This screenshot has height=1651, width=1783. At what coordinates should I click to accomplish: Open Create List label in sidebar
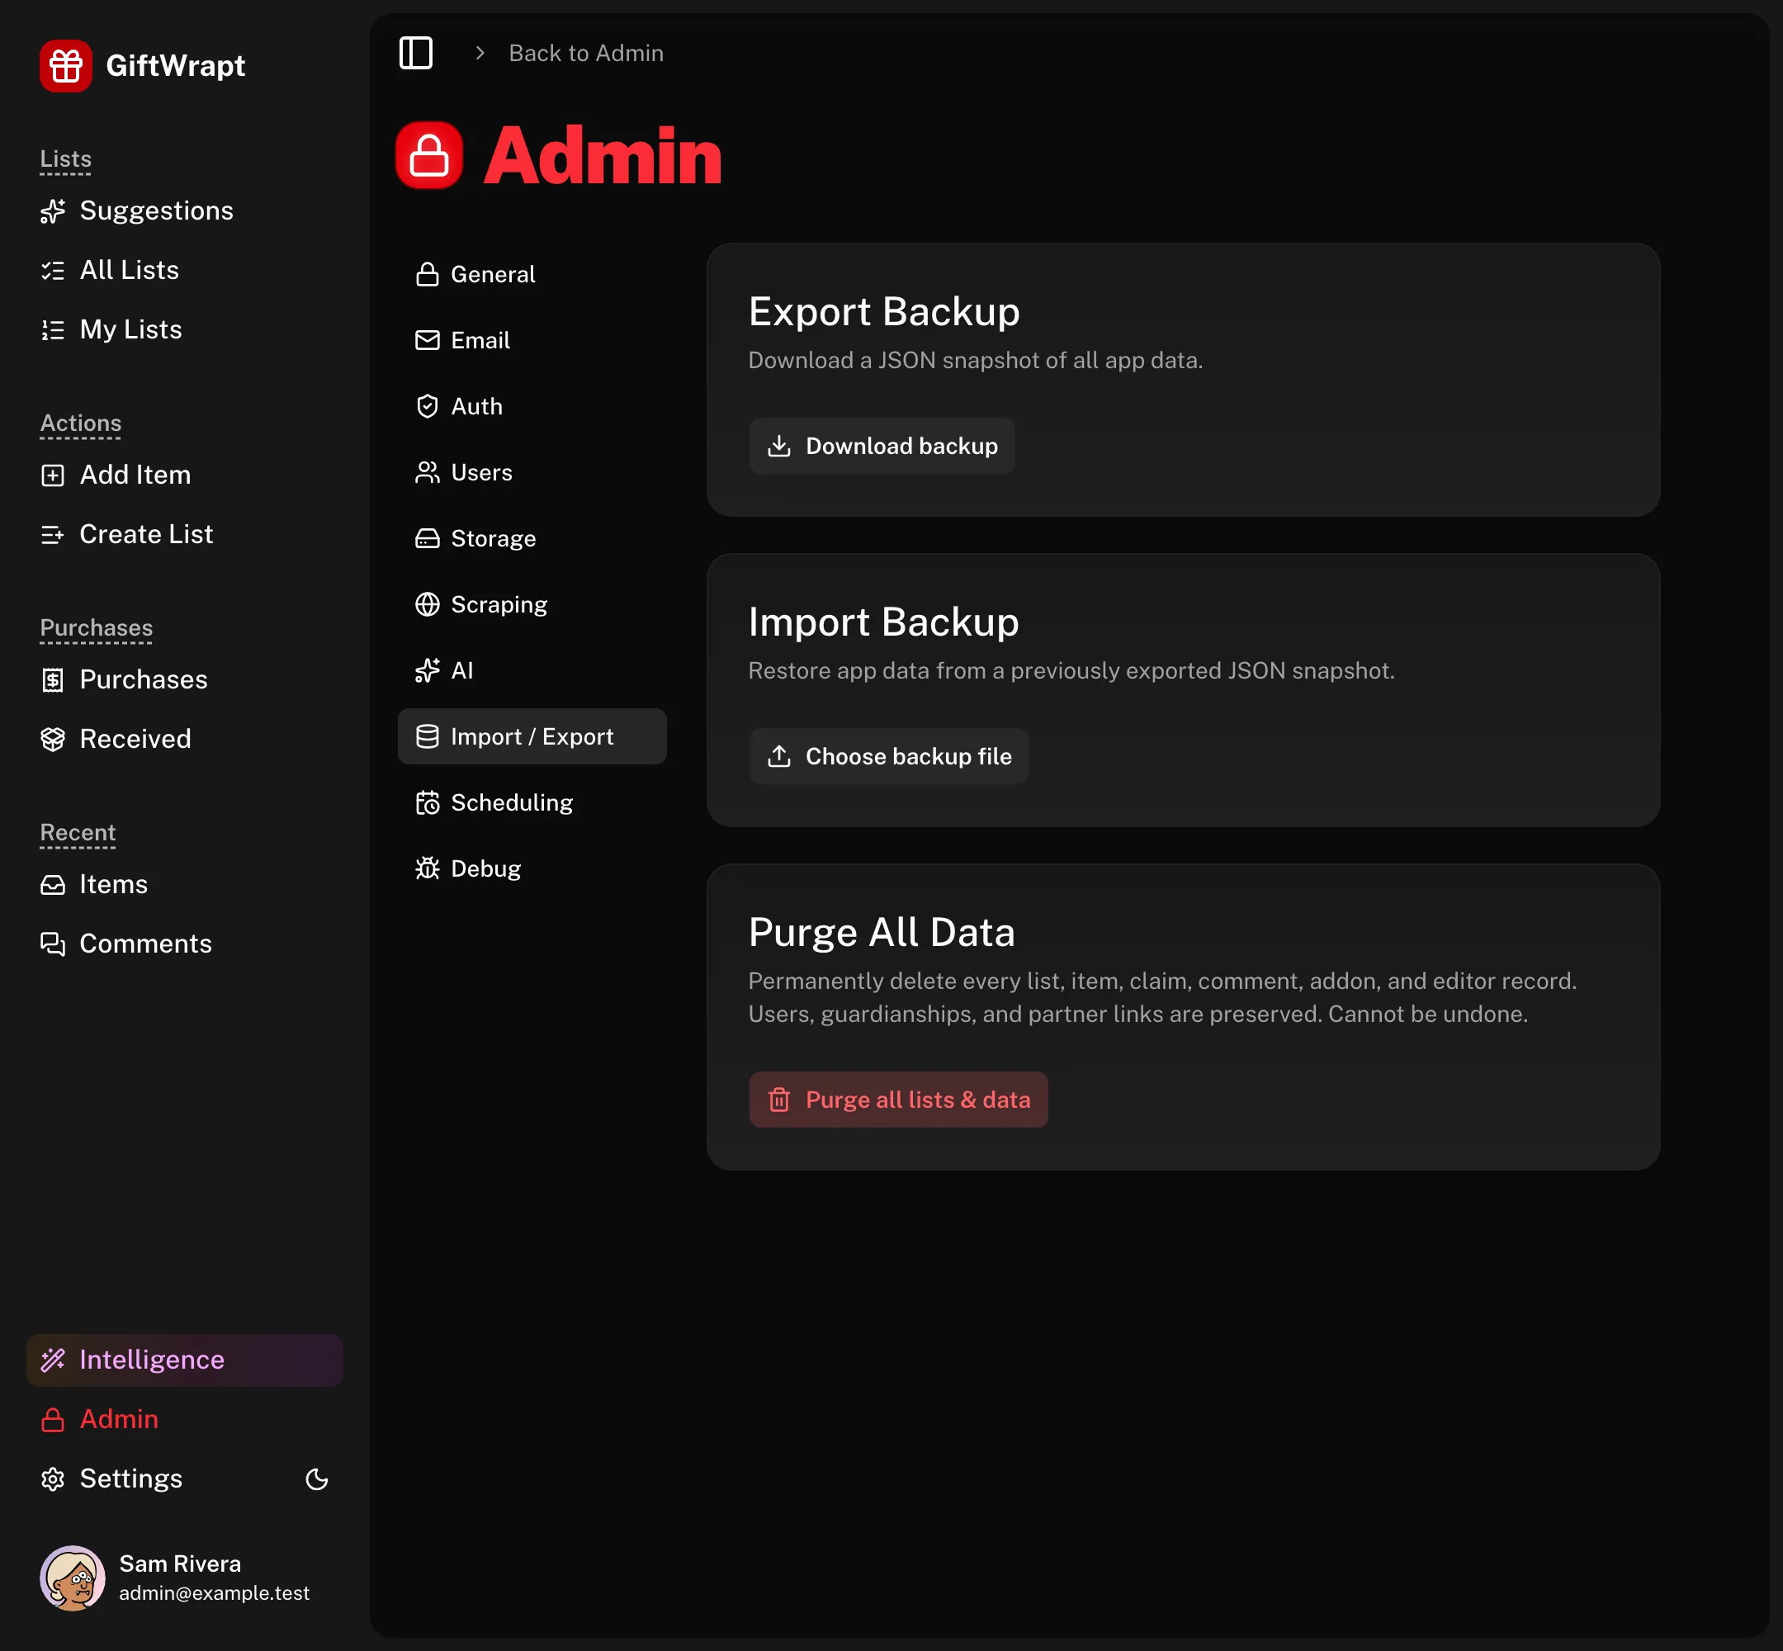[146, 534]
